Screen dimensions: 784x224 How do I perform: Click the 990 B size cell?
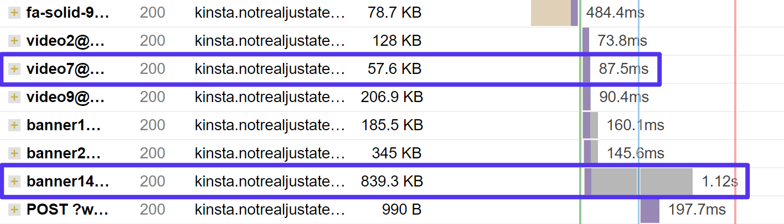[x=401, y=209]
